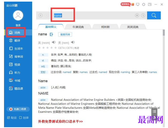The width and height of the screenshot is (168, 128).
Task: Click the gift box icon in title bar
Action: [x=133, y=4]
